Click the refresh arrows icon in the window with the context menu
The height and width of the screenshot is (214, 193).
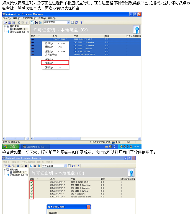pyautogui.click(x=76, y=22)
